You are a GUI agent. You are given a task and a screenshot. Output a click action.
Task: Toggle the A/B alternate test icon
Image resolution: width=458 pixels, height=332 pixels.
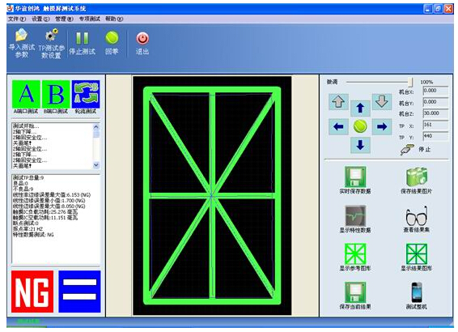pyautogui.click(x=86, y=94)
